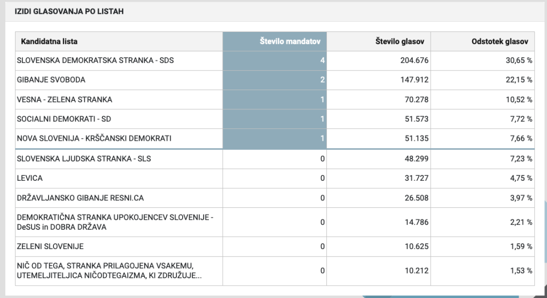Image resolution: width=547 pixels, height=298 pixels.
Task: Click Nova Slovenija mandate count 1
Action: click(x=322, y=139)
